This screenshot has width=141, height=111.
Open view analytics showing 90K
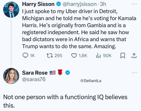tap(98, 56)
